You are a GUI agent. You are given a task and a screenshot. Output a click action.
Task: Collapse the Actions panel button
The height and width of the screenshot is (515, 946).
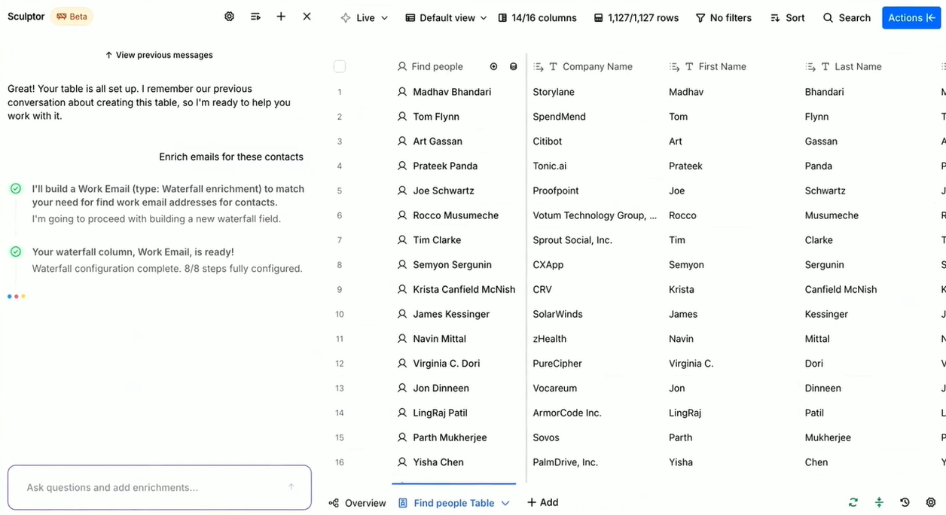911,17
